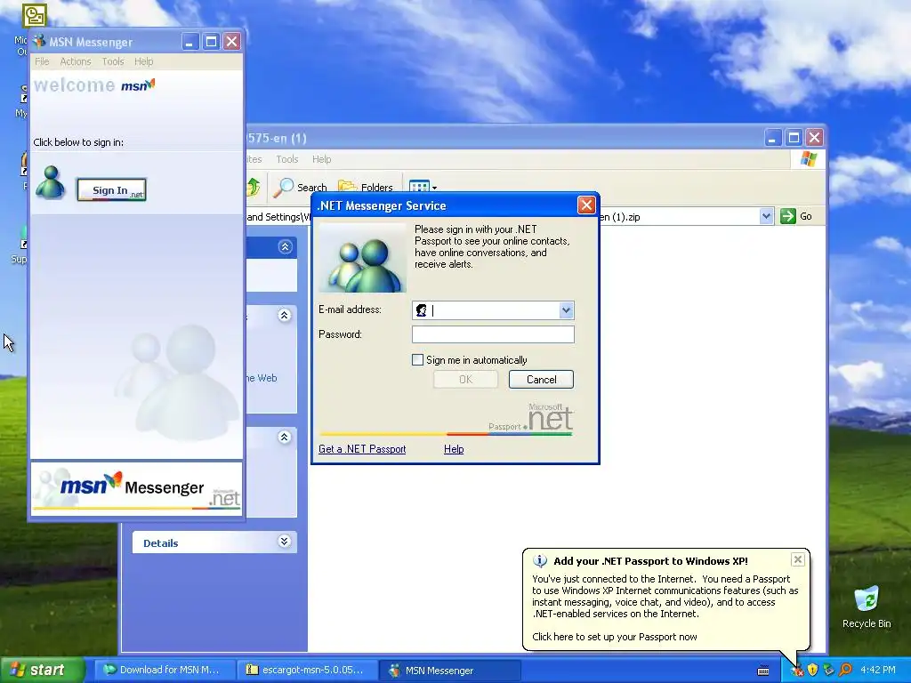Open the Tools menu in the Explorer window
This screenshot has height=683, width=911.
[287, 159]
